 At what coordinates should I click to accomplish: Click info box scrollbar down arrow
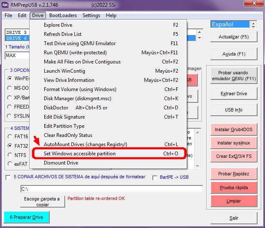pos(197,166)
